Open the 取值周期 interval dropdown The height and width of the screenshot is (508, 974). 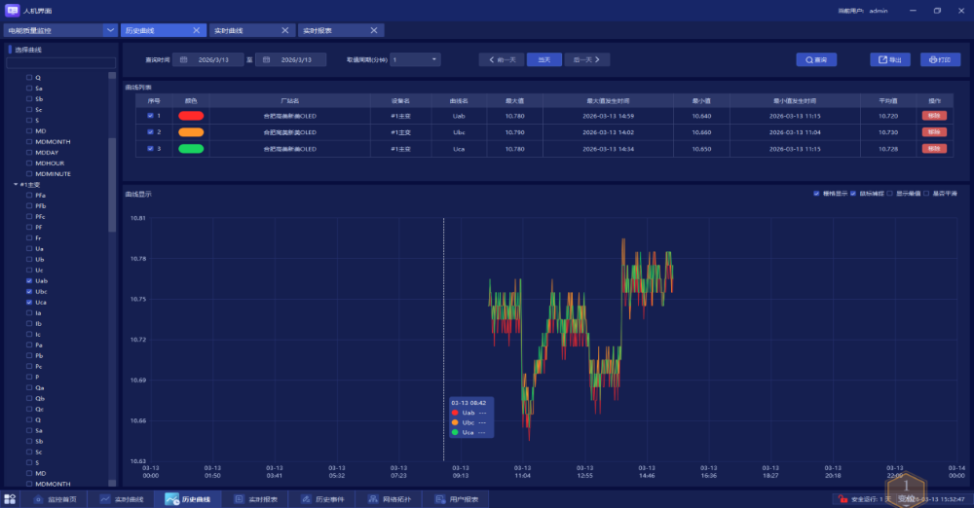(415, 59)
